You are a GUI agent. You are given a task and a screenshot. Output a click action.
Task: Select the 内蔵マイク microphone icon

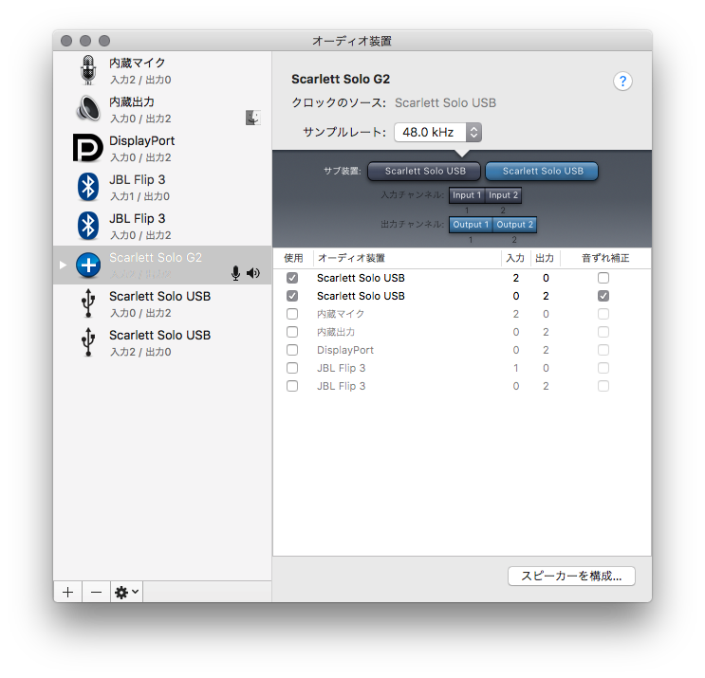[x=88, y=70]
